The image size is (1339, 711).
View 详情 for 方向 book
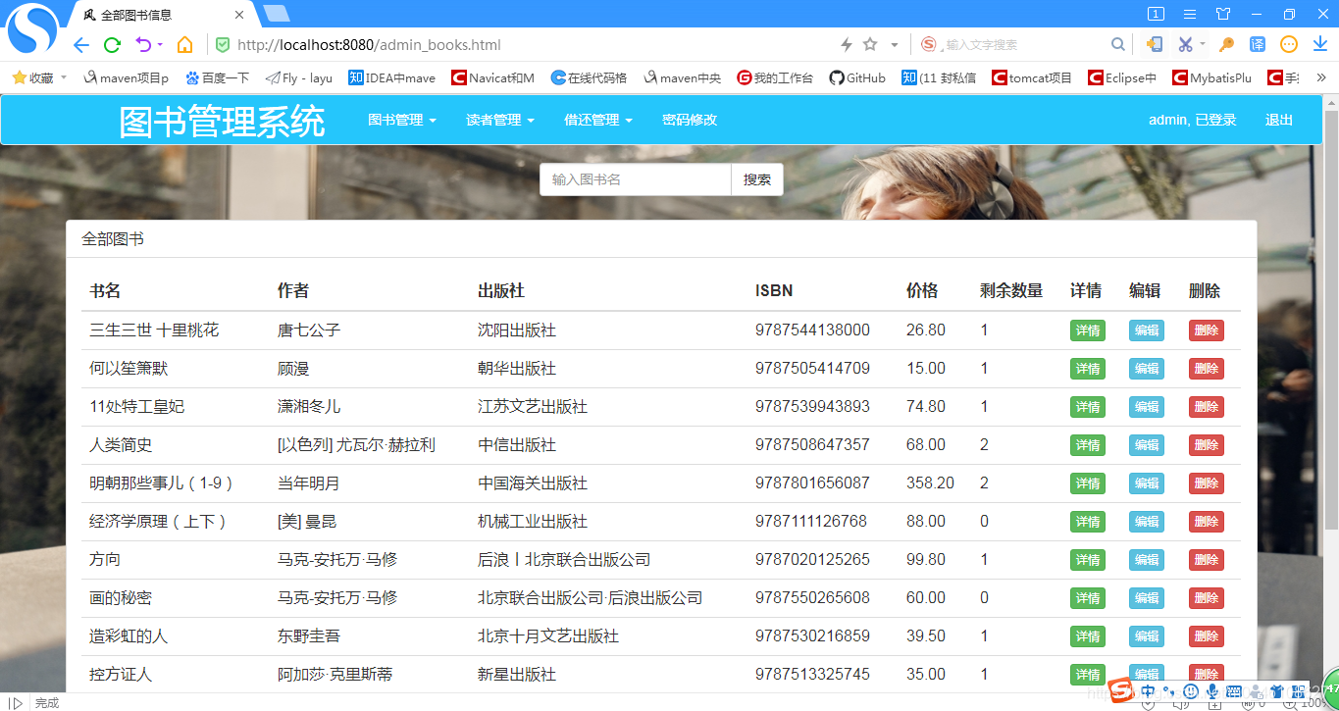[1087, 560]
